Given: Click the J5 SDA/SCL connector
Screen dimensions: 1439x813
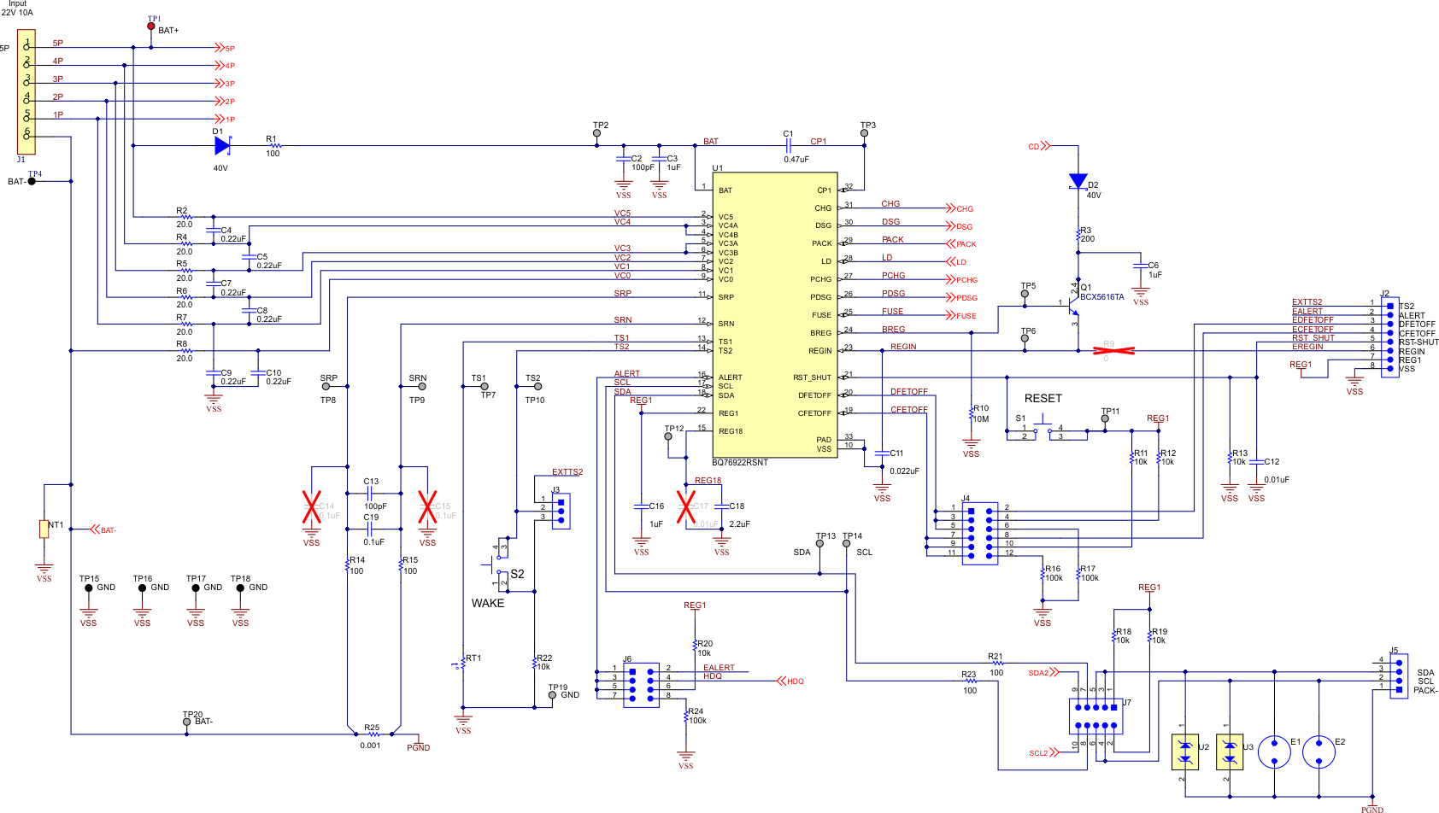Looking at the screenshot, I should (x=1399, y=676).
